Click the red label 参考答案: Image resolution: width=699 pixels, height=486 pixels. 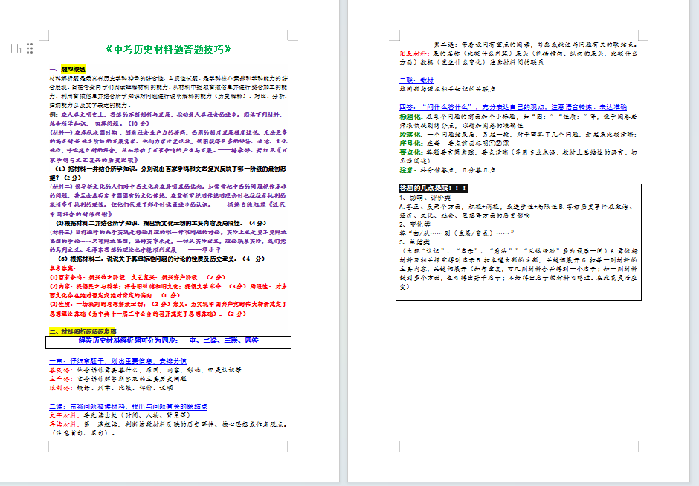pyautogui.click(x=63, y=268)
